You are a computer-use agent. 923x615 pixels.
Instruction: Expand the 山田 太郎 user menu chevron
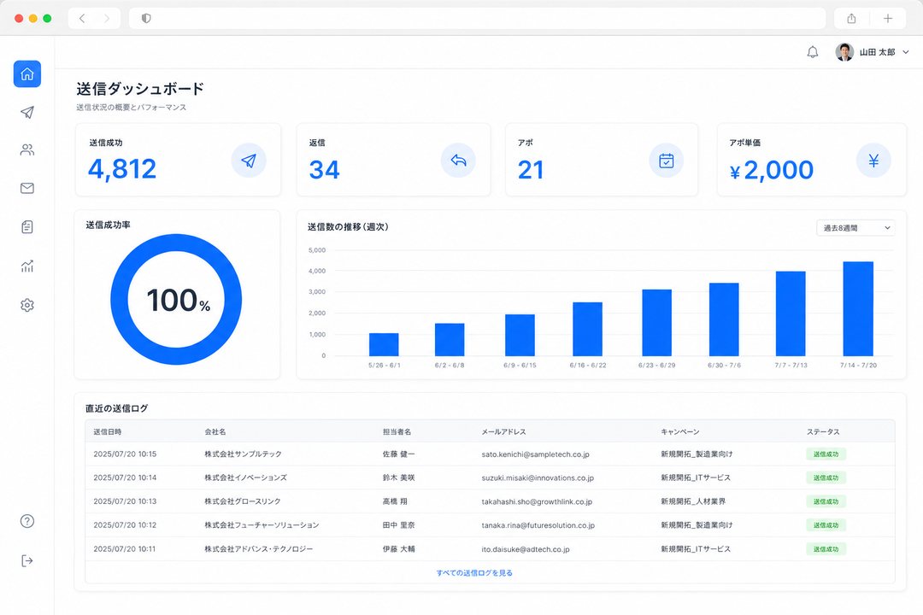(x=906, y=52)
